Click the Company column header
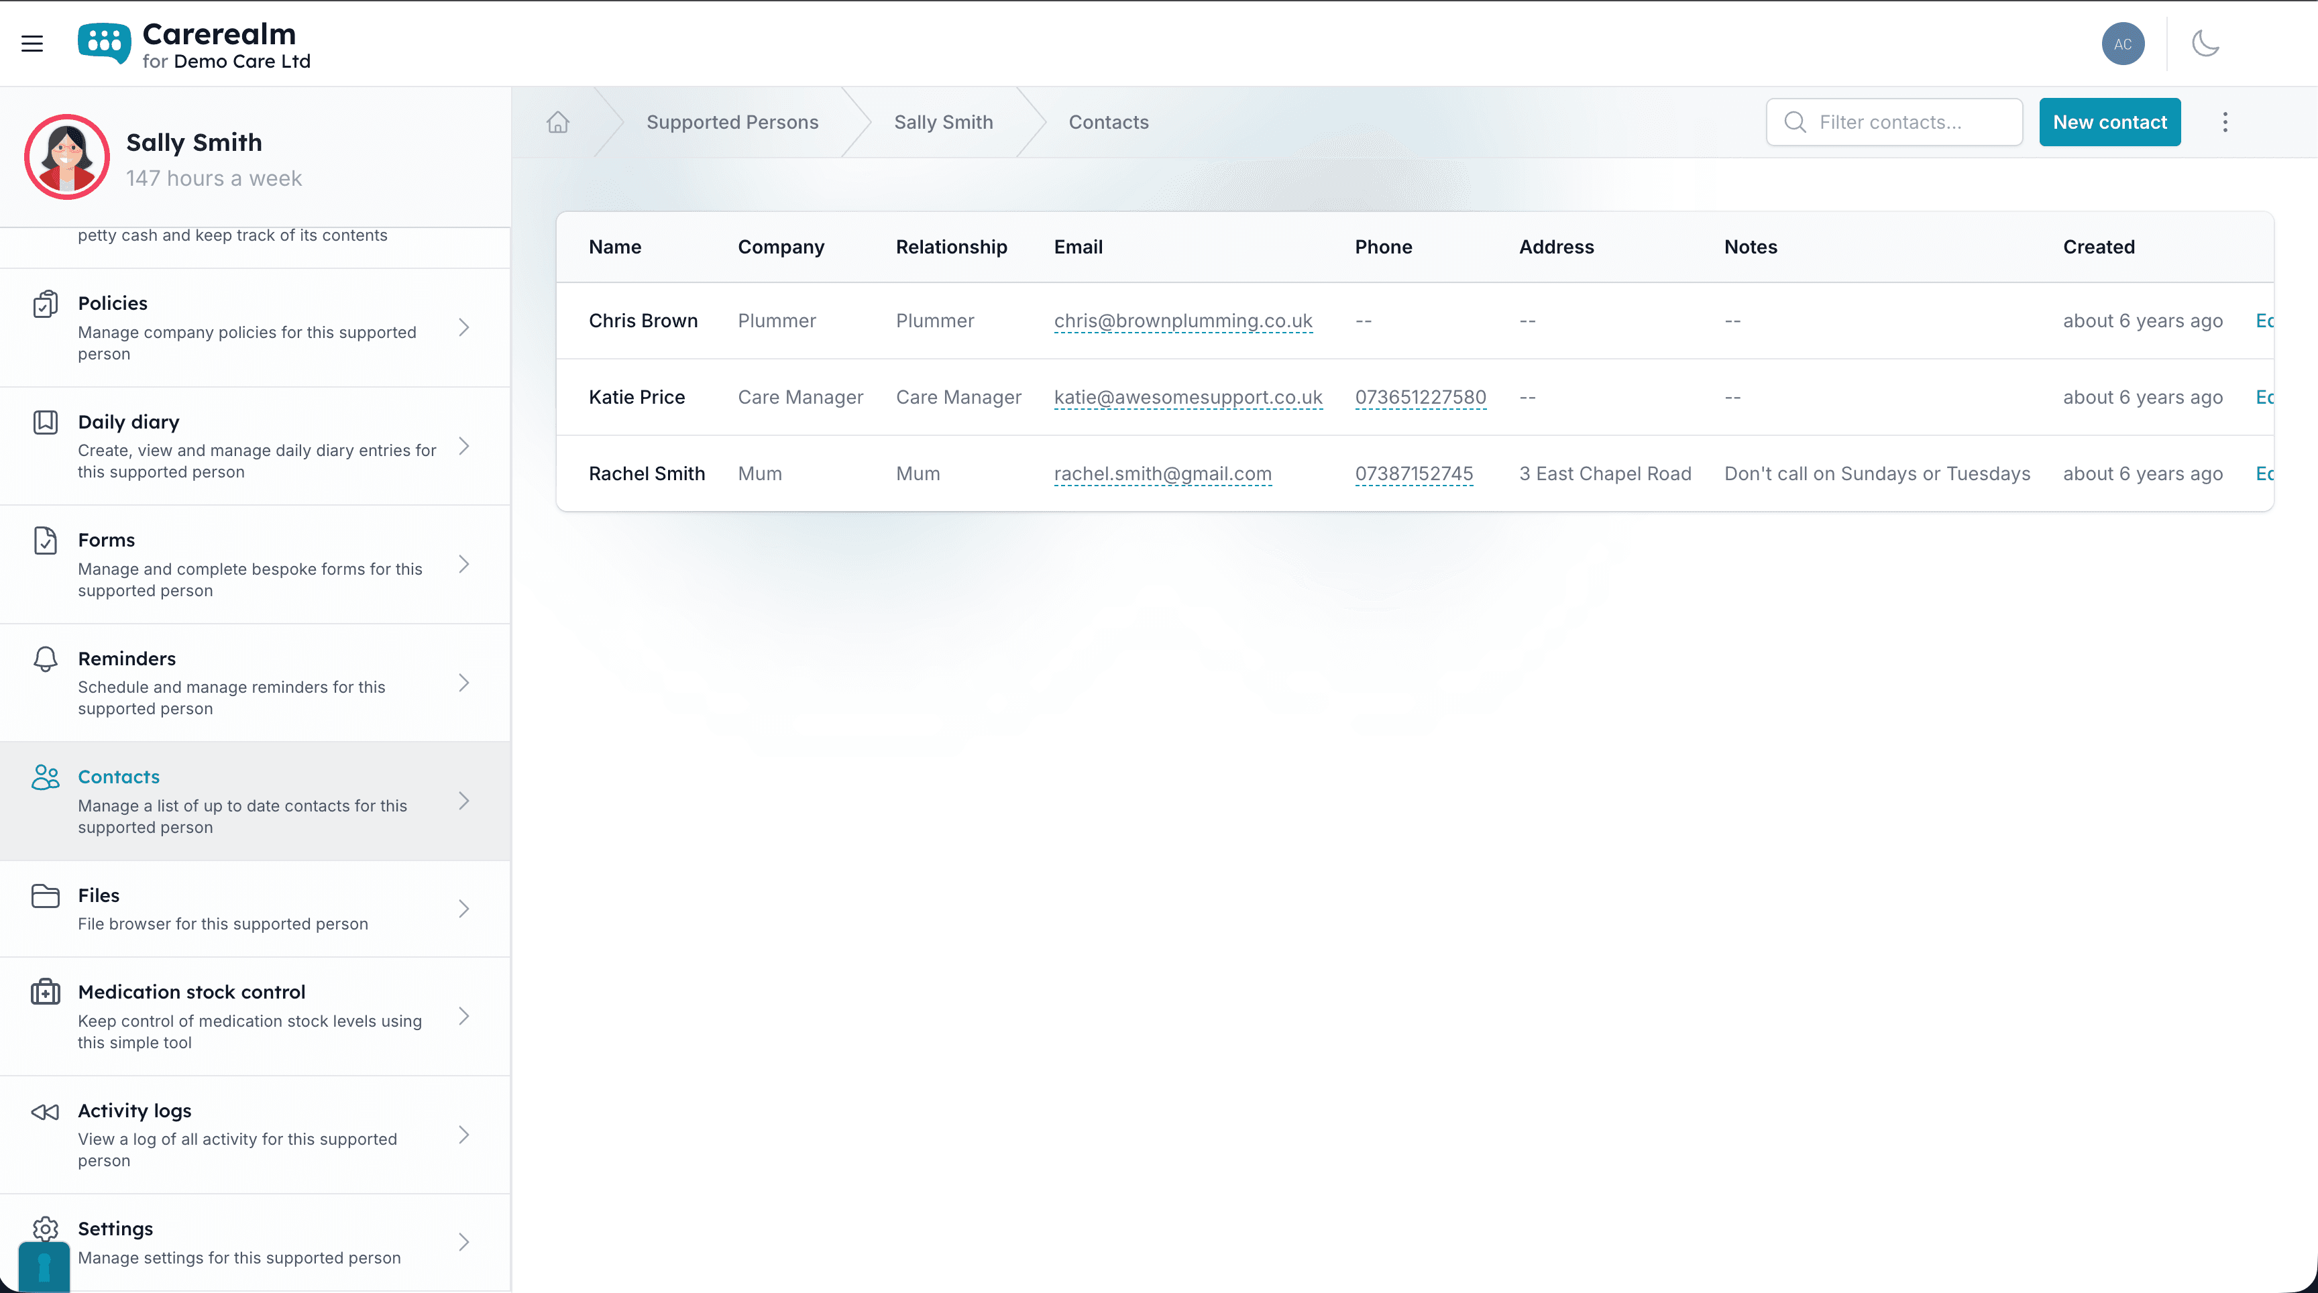This screenshot has width=2318, height=1293. (781, 247)
